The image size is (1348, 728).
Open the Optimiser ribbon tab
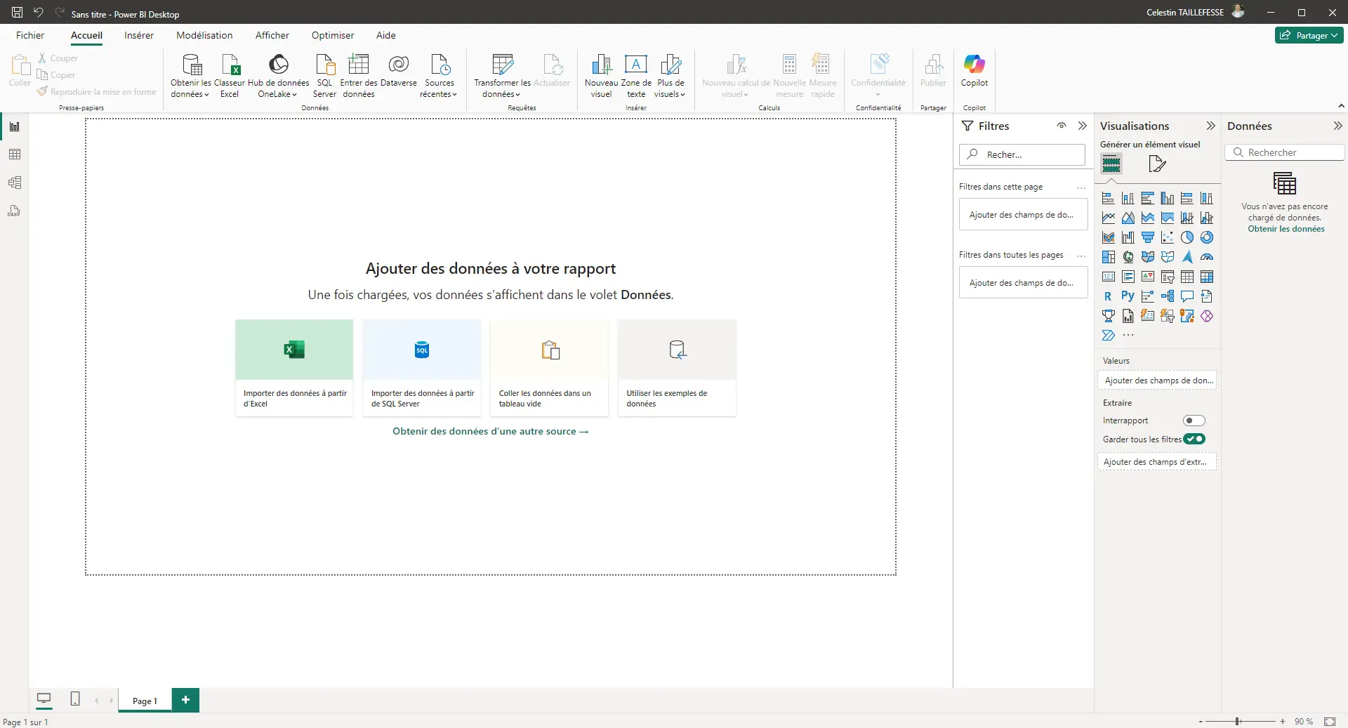click(x=333, y=35)
